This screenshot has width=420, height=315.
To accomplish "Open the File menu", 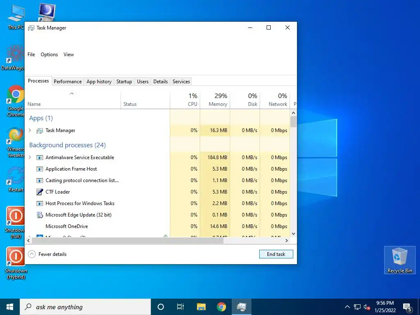I will 31,55.
